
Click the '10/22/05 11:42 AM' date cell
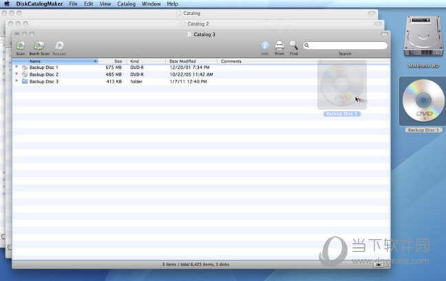point(191,74)
